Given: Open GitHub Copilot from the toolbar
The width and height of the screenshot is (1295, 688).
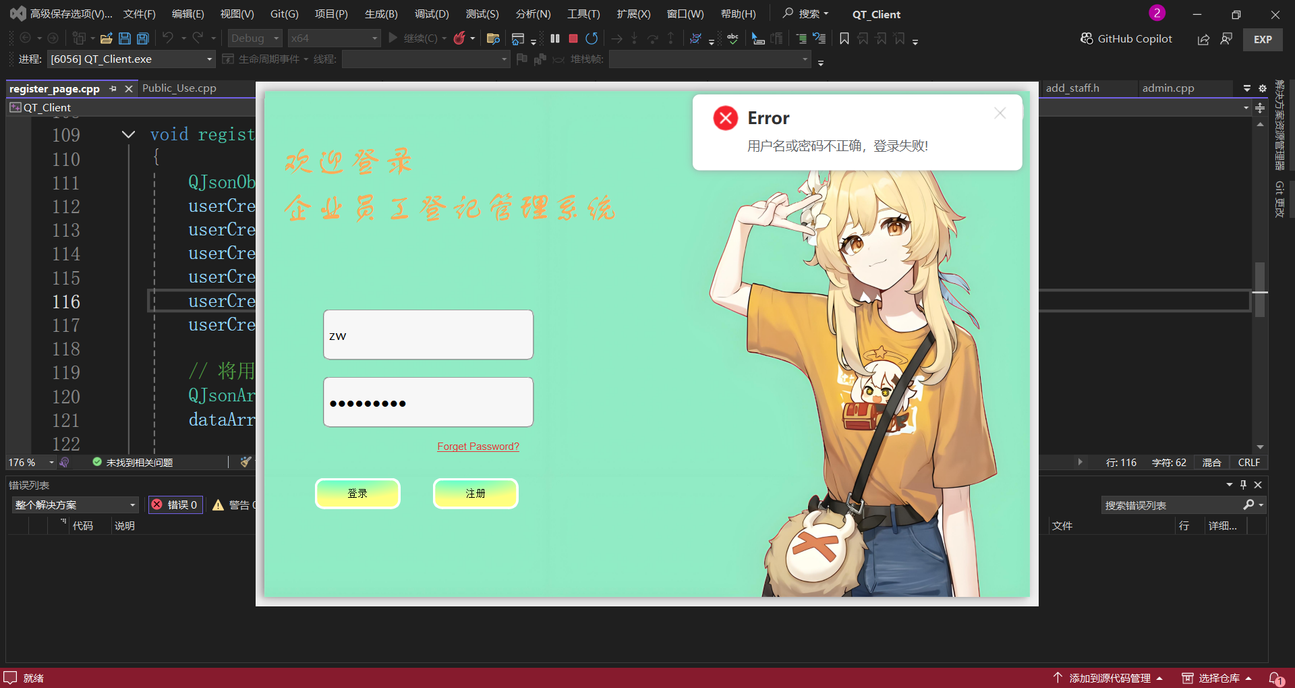Looking at the screenshot, I should point(1126,38).
